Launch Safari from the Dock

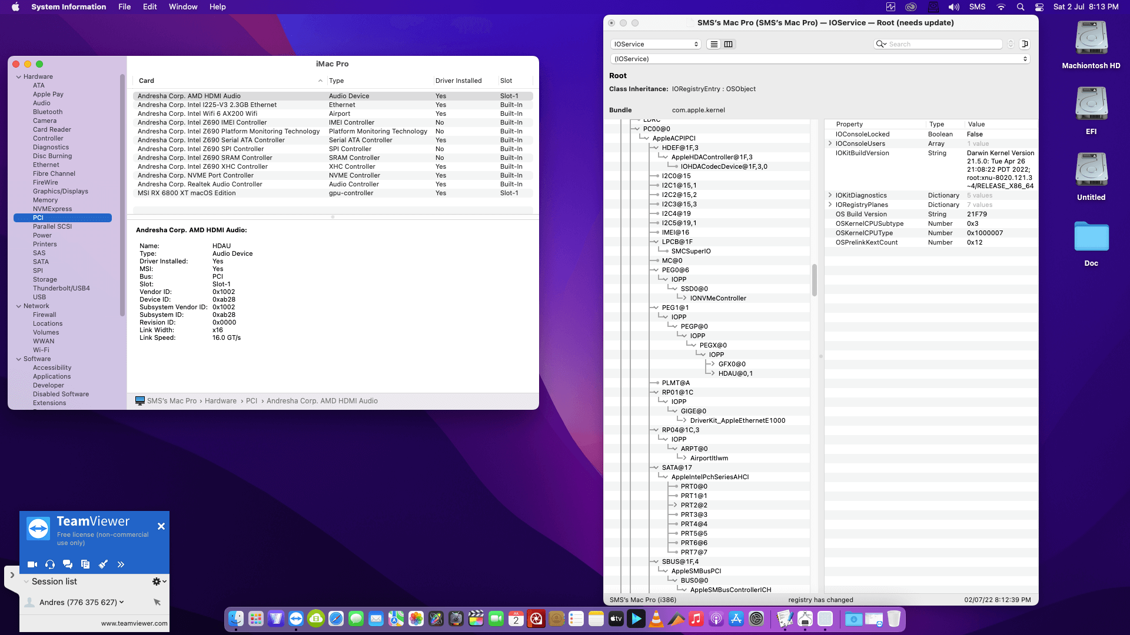336,619
